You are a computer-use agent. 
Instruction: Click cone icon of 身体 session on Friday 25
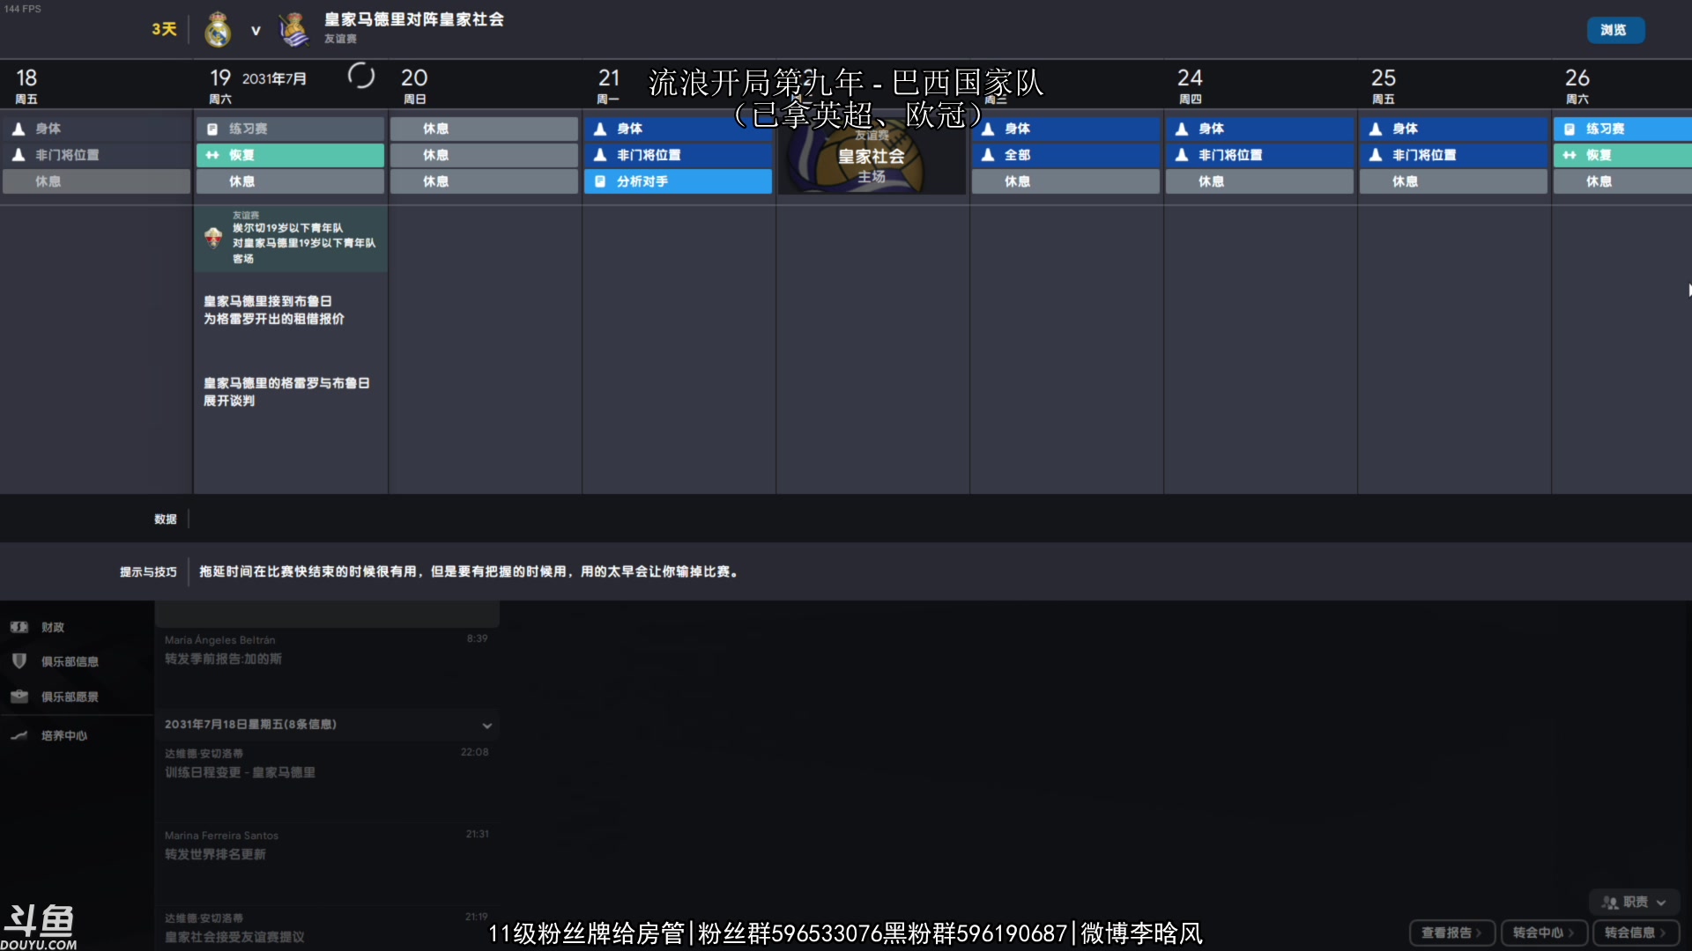point(1376,129)
